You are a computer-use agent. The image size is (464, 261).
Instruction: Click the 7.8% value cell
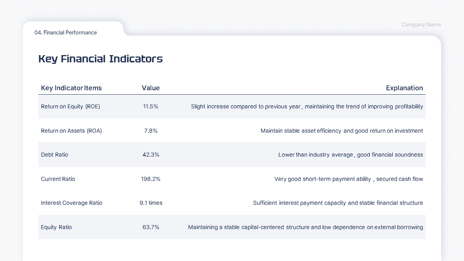[x=151, y=131]
